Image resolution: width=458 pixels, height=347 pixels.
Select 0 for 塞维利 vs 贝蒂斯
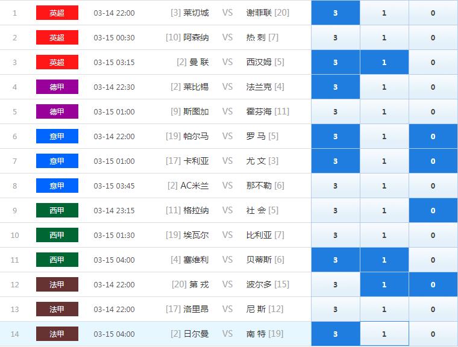click(433, 260)
